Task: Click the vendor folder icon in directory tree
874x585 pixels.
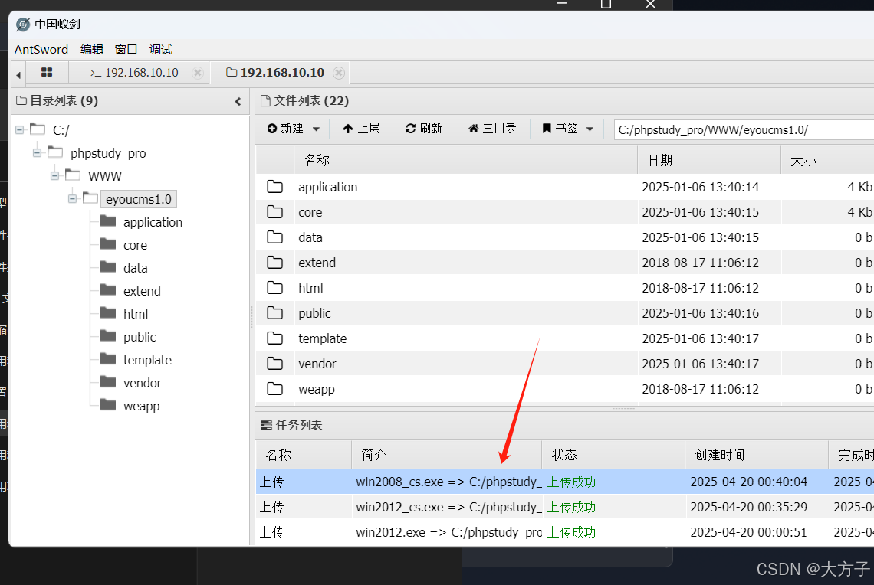Action: (x=108, y=381)
